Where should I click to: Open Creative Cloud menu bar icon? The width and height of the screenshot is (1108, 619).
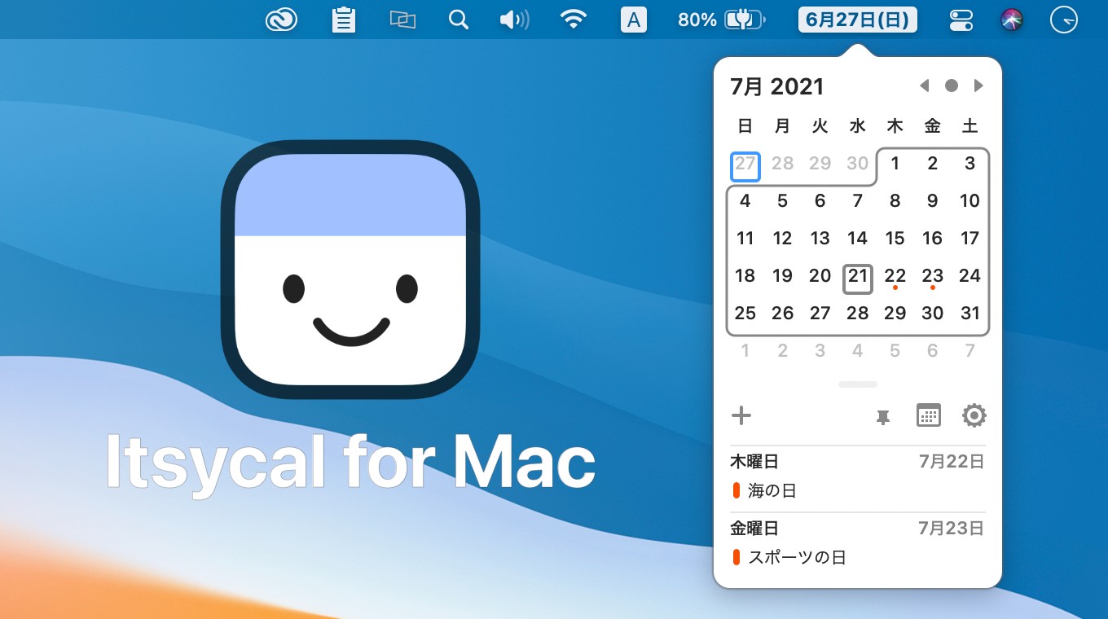pos(281,20)
